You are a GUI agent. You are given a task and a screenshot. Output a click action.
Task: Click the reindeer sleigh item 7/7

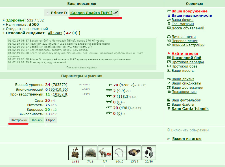coord(105,153)
